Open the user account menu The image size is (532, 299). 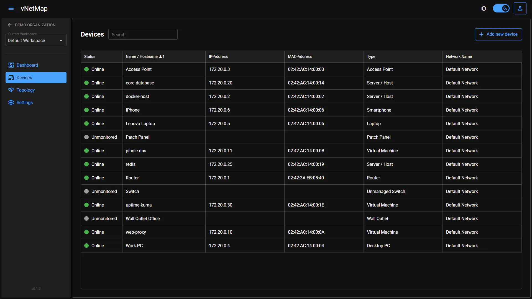[520, 8]
